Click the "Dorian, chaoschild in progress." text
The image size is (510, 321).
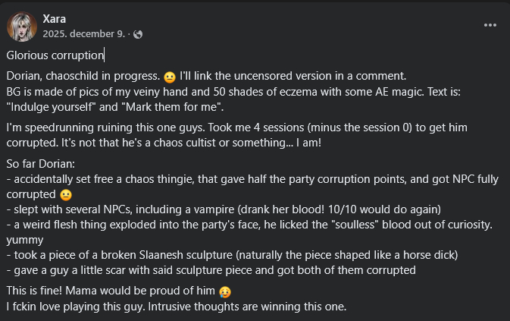[83, 76]
